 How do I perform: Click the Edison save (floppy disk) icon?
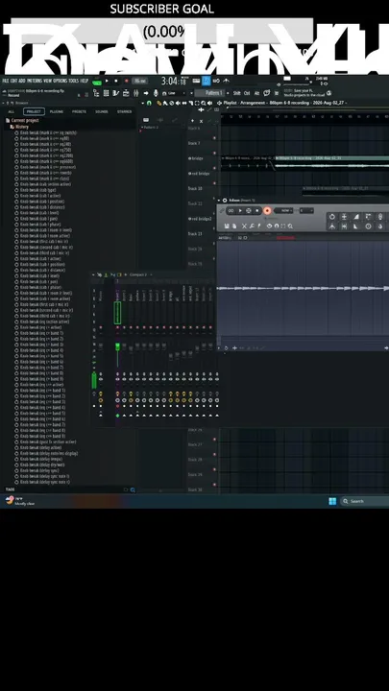click(x=227, y=226)
